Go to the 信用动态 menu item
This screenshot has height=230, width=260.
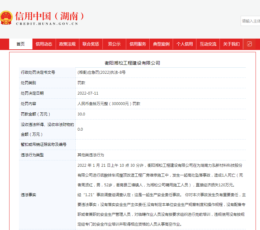point(44,44)
